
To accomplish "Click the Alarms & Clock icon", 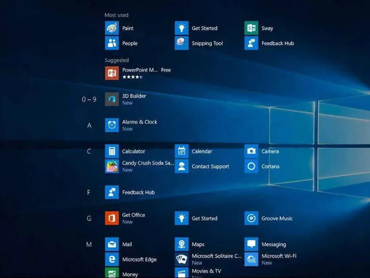I will [112, 125].
